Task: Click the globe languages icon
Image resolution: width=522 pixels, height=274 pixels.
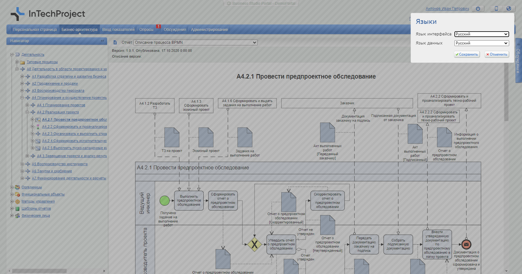Action: [x=508, y=9]
